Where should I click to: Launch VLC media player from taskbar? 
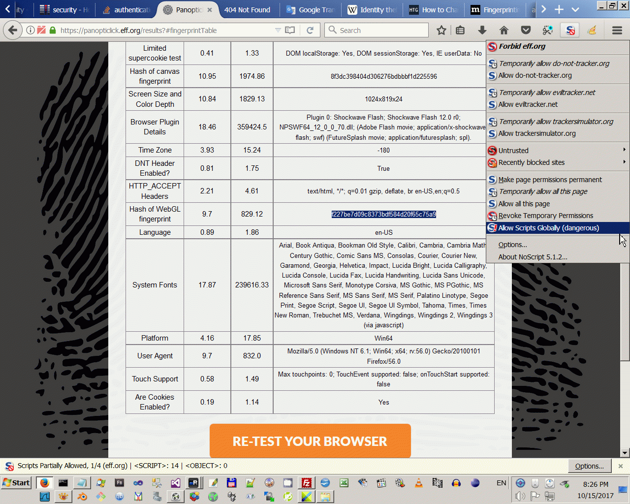[x=419, y=483]
